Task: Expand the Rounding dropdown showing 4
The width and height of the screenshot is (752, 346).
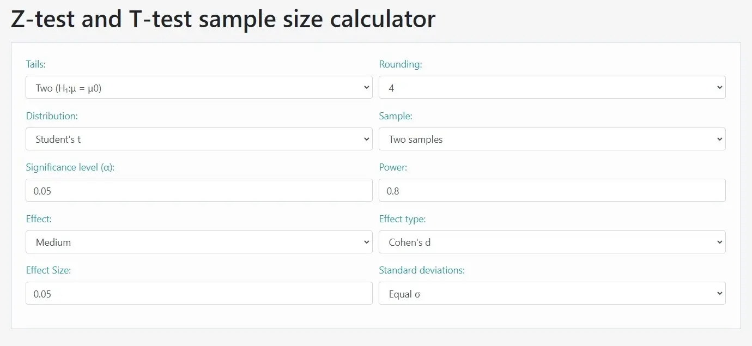Action: pyautogui.click(x=552, y=88)
